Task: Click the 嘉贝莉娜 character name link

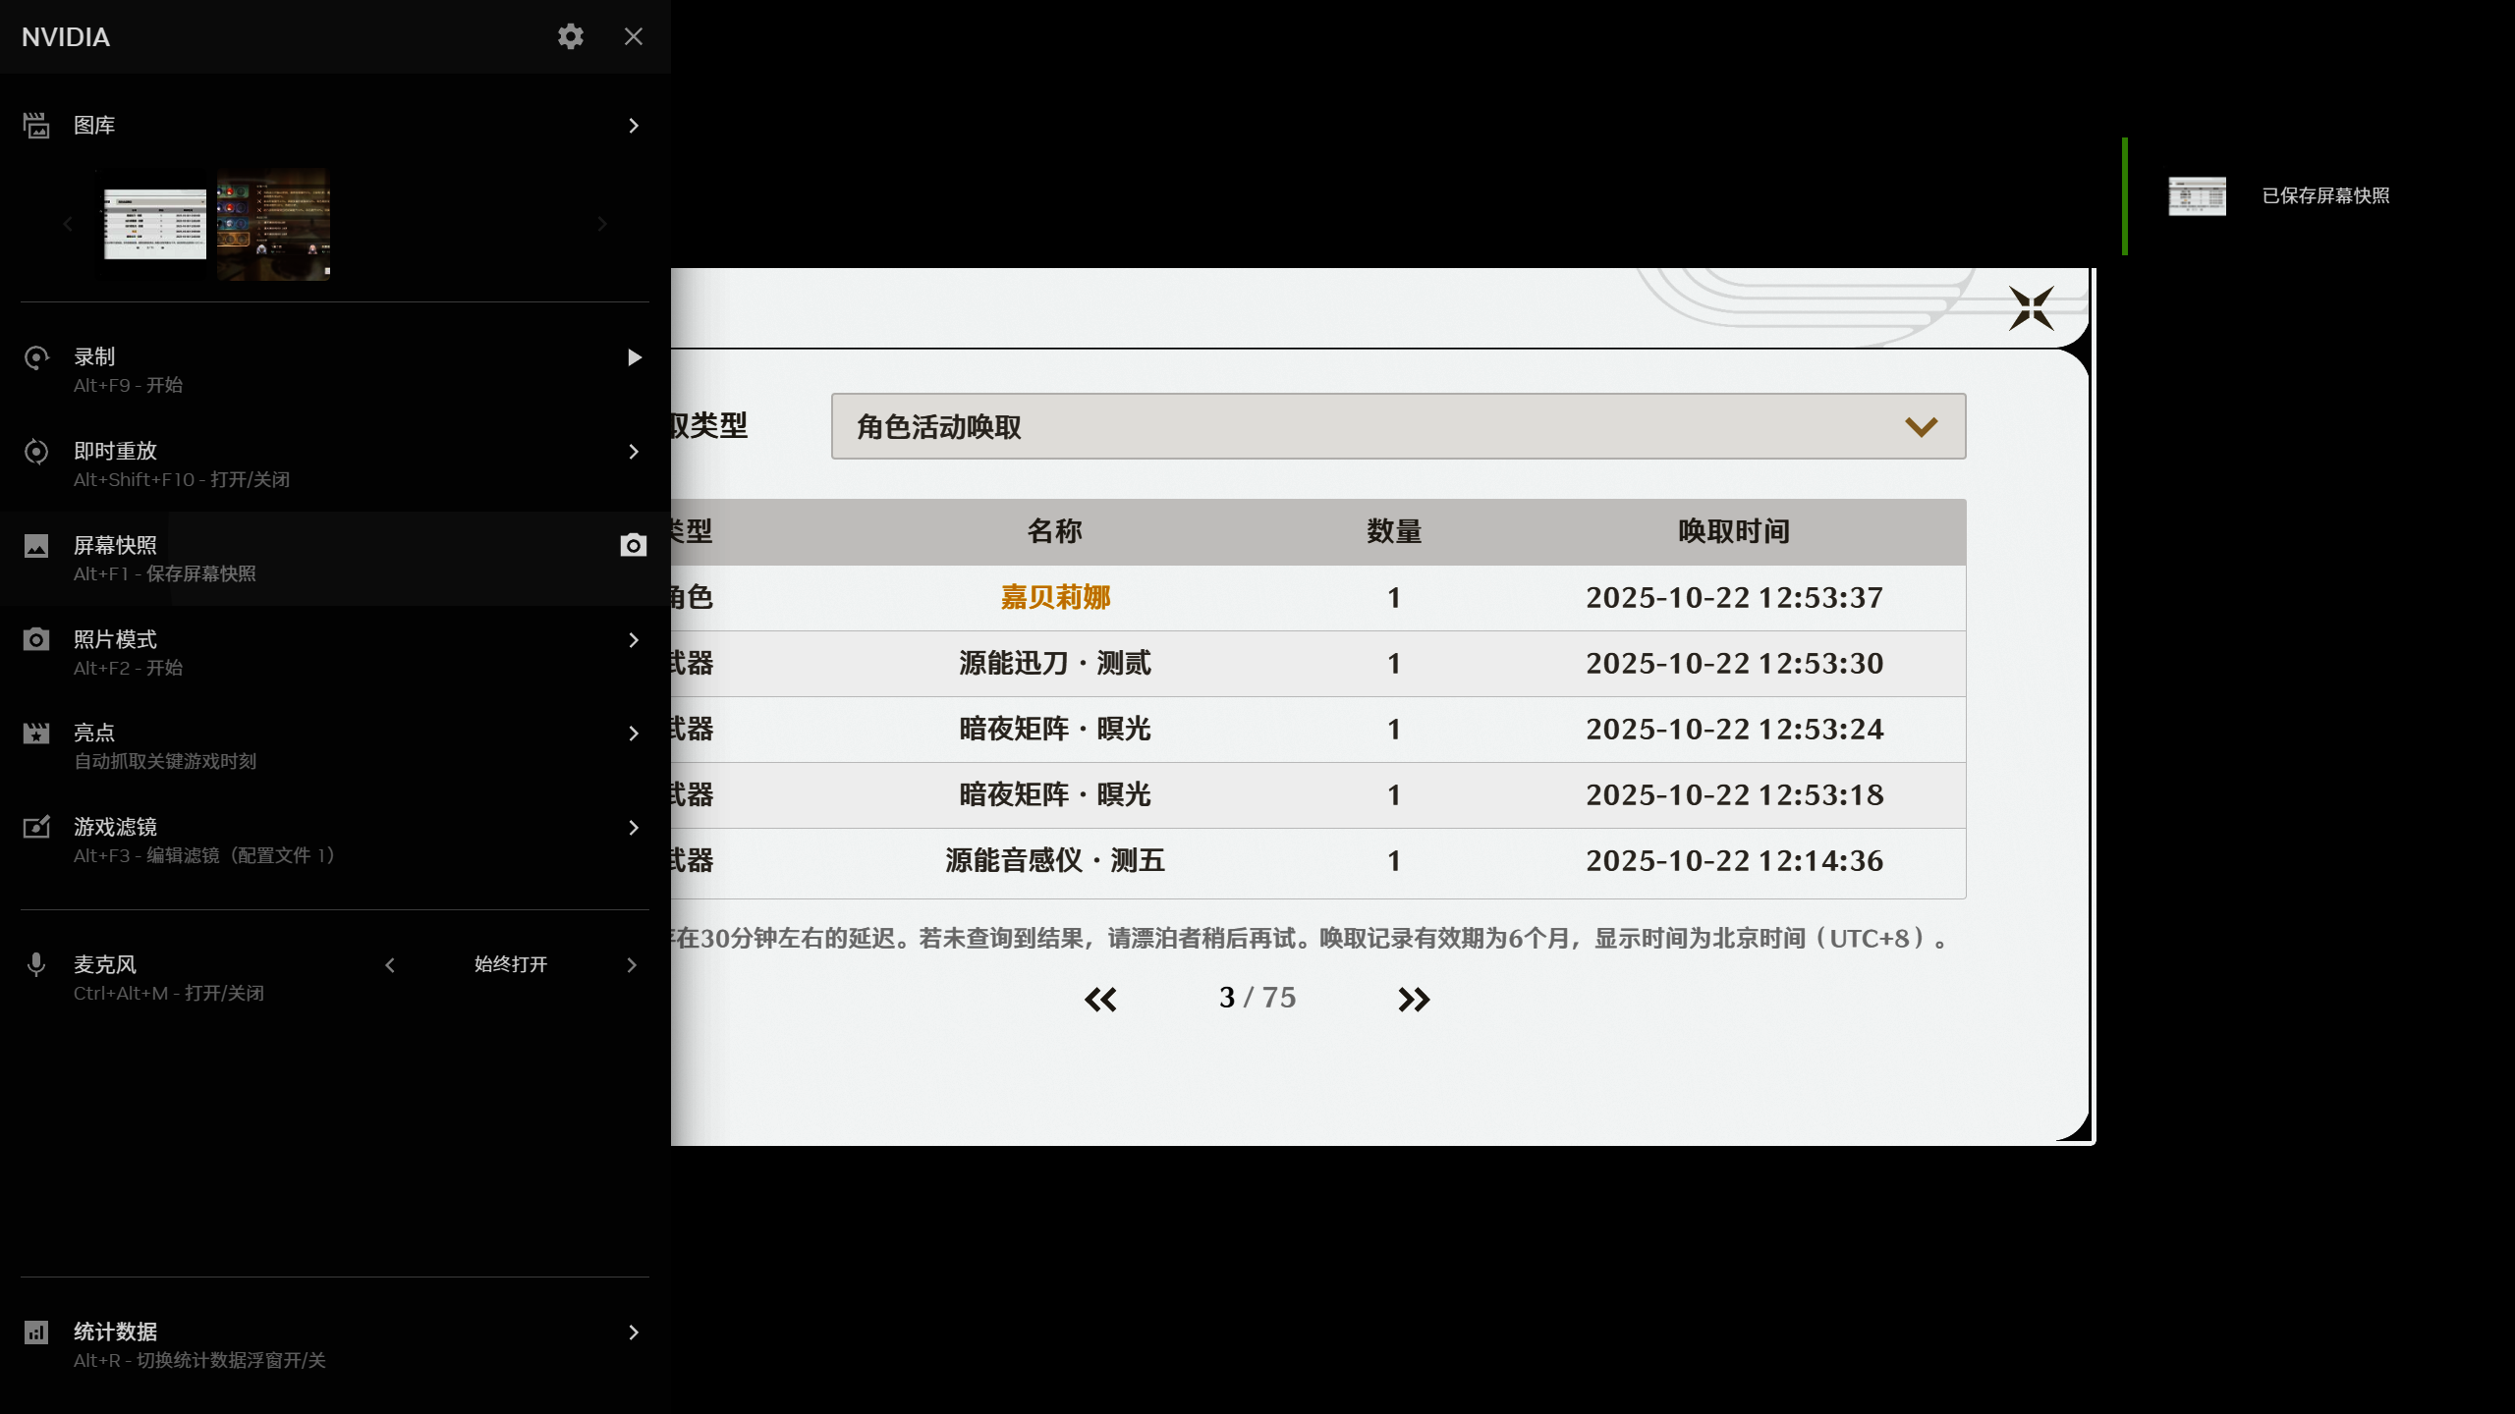Action: pos(1054,597)
